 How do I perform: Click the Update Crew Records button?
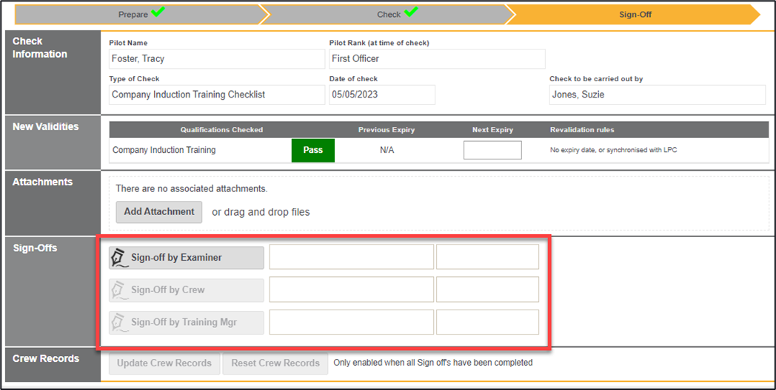click(164, 363)
